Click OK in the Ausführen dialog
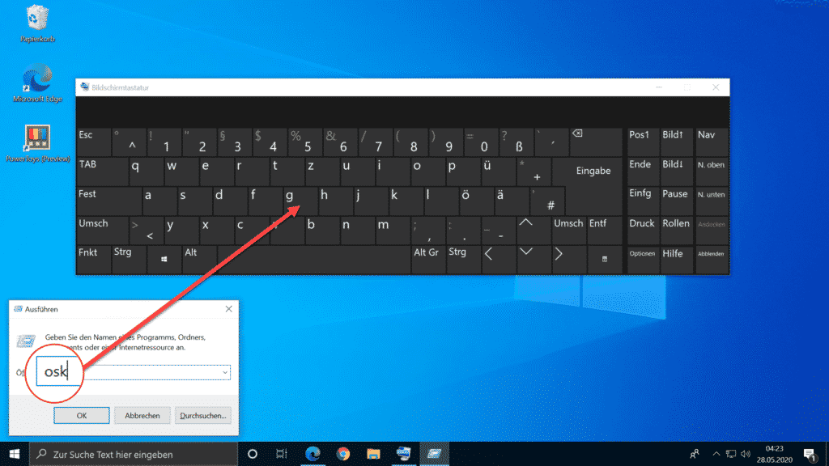This screenshot has height=466, width=829. [x=82, y=415]
